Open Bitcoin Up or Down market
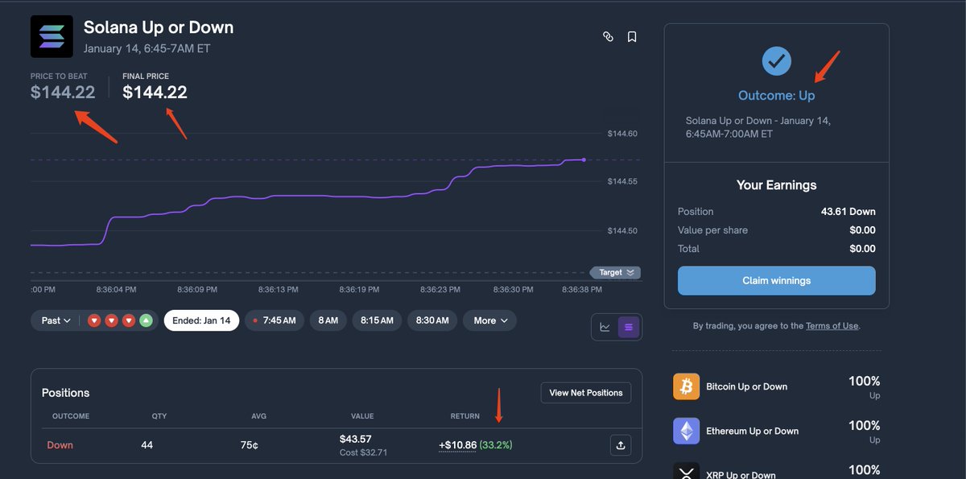The width and height of the screenshot is (966, 479). (x=747, y=386)
